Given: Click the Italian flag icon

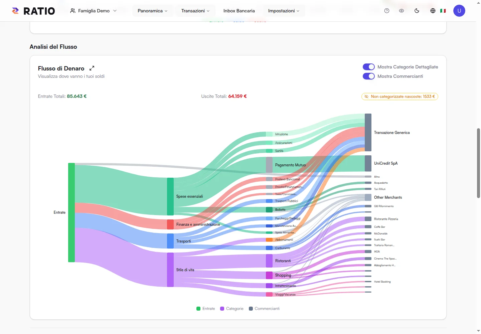Looking at the screenshot, I should point(443,11).
